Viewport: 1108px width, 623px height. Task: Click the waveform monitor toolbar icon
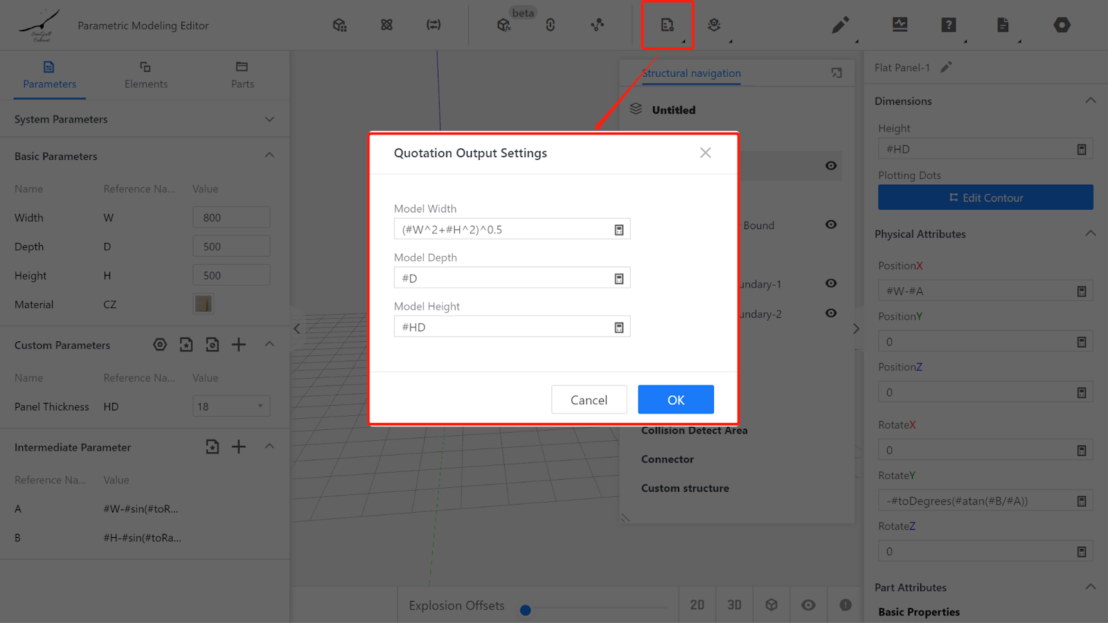pos(900,25)
